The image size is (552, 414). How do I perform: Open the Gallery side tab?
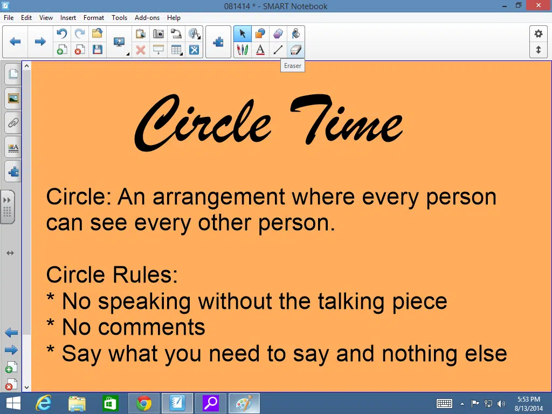point(13,98)
